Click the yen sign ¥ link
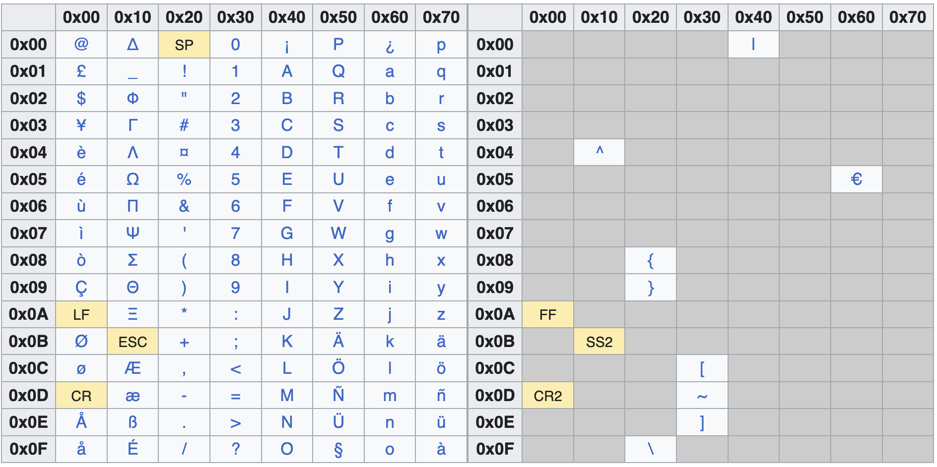Viewport: 937px width, 467px height. tap(81, 125)
